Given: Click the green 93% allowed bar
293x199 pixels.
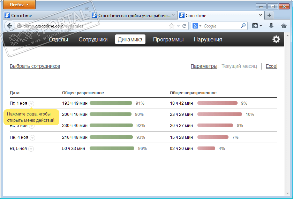Looking at the screenshot, I should (111, 137).
